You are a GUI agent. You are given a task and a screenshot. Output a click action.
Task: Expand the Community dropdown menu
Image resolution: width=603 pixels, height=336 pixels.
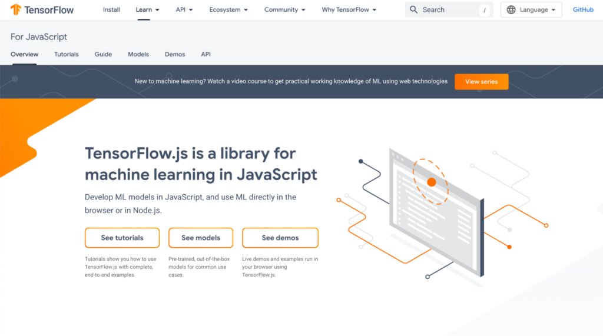tap(284, 9)
